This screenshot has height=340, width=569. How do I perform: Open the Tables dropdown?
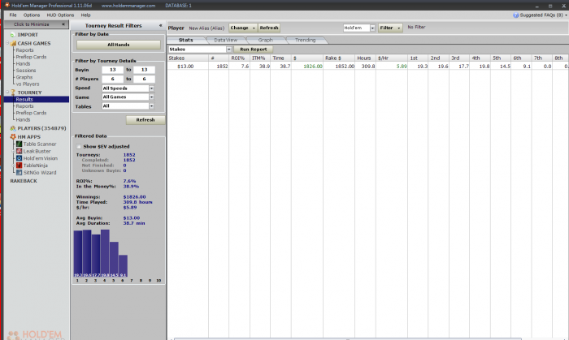151,106
